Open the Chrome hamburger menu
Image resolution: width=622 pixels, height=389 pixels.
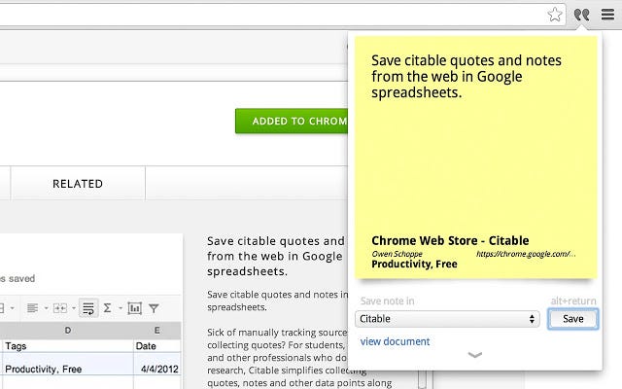(607, 15)
